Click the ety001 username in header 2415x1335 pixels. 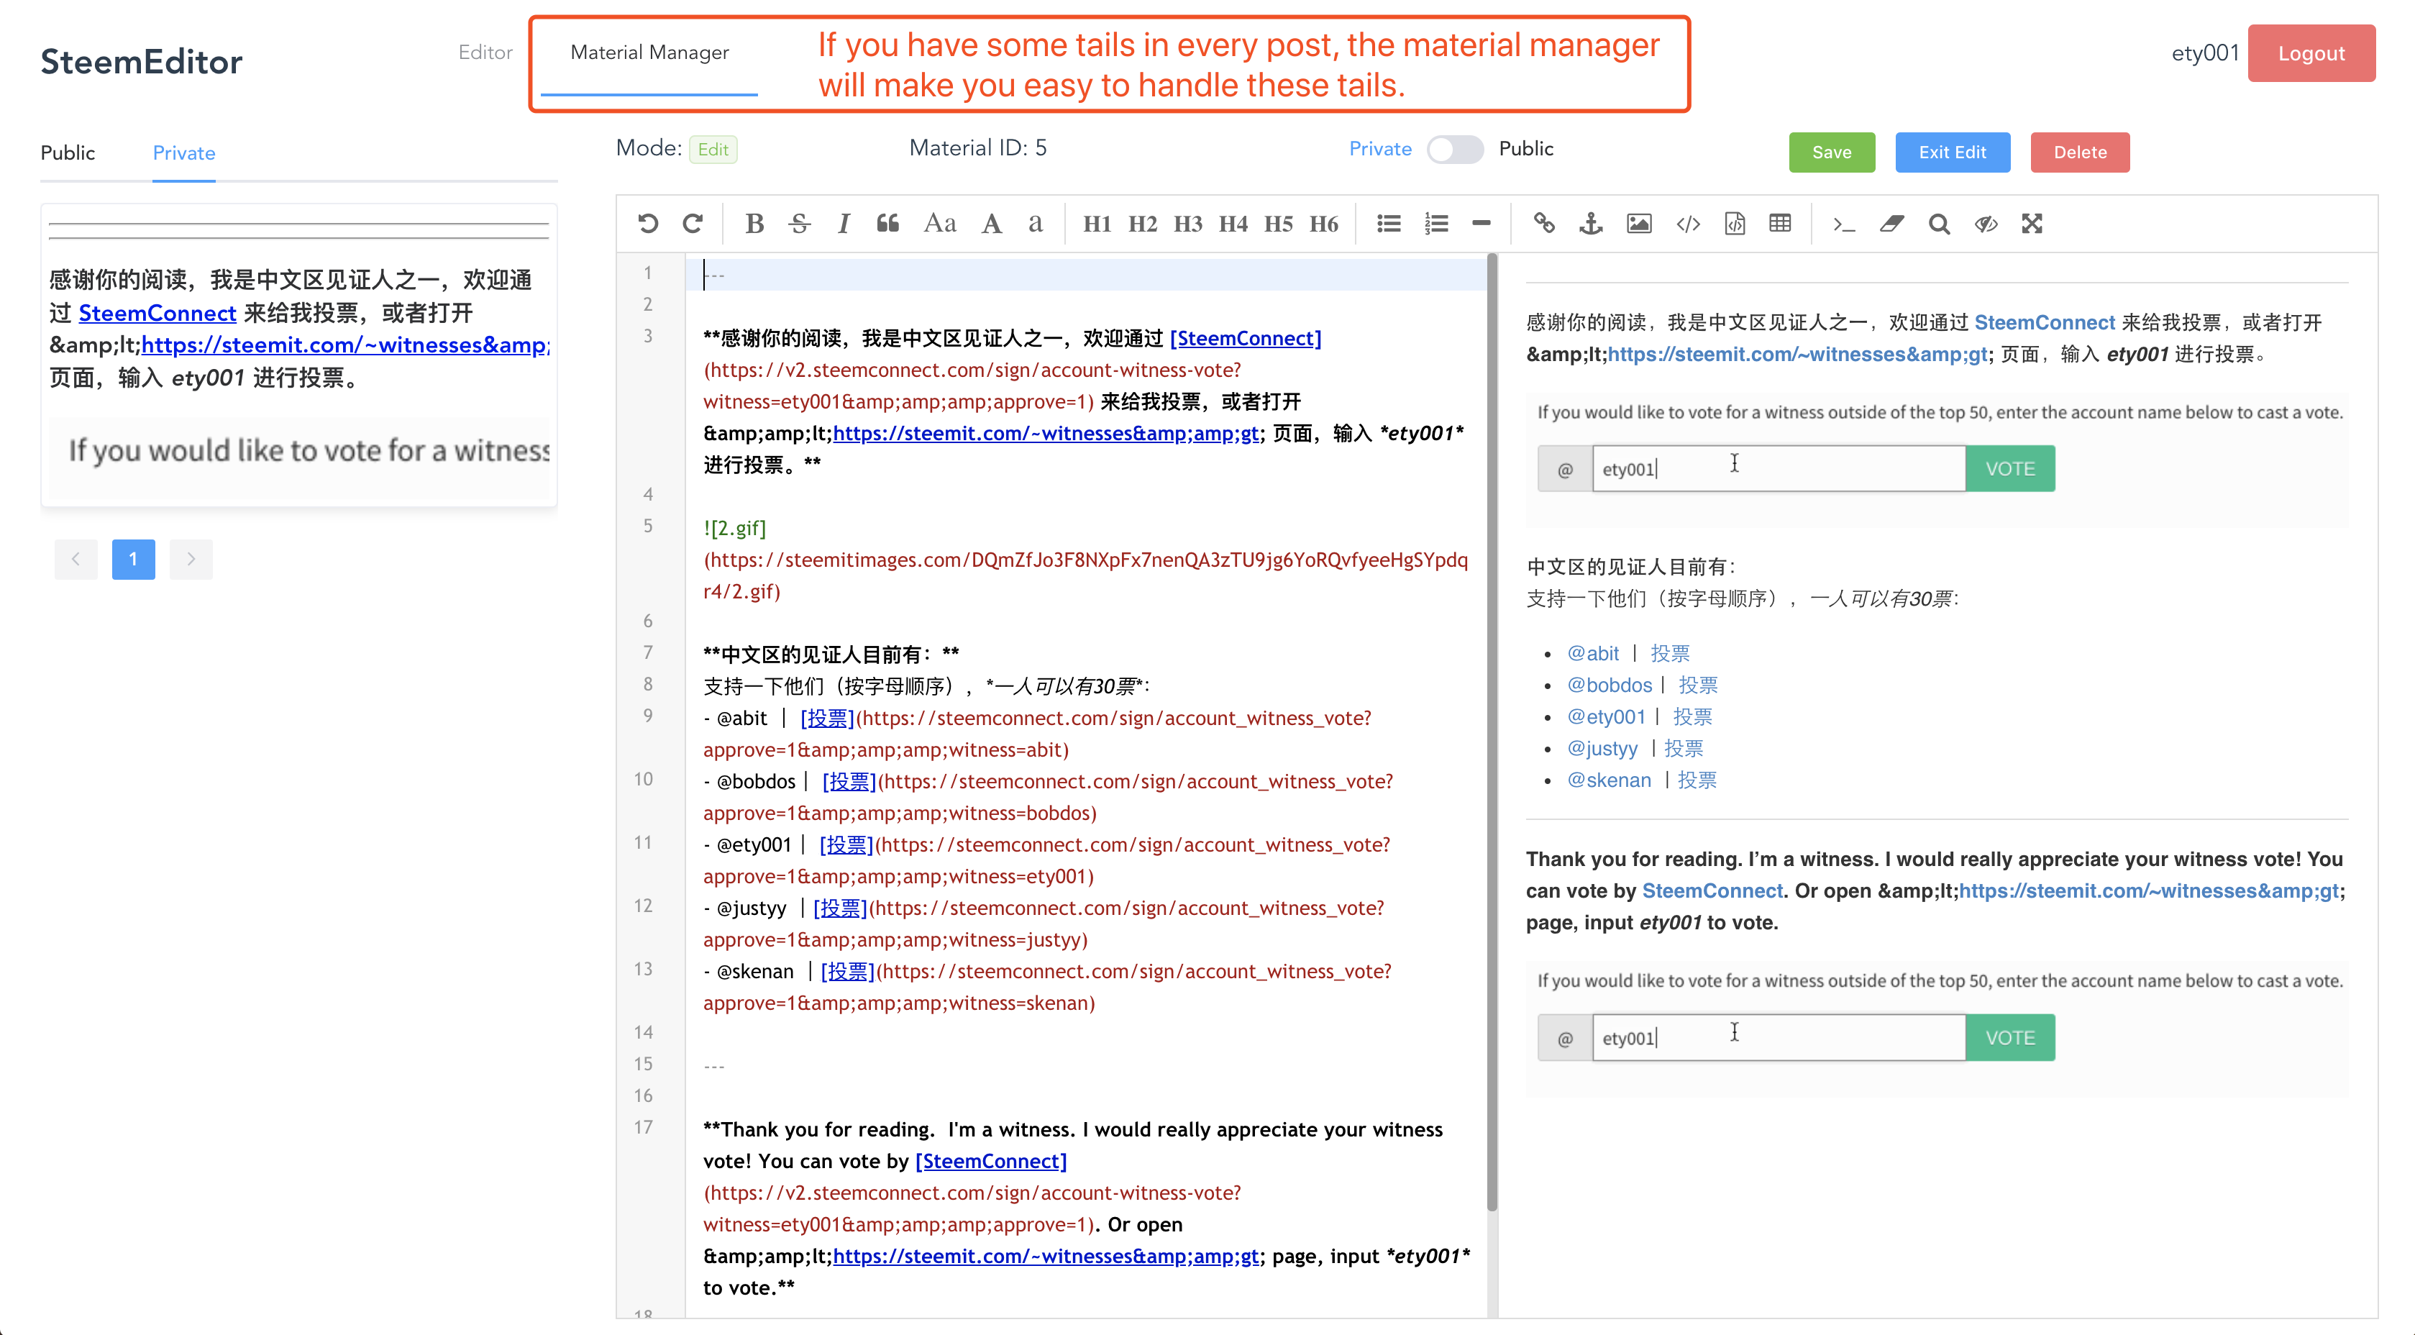coord(2205,53)
